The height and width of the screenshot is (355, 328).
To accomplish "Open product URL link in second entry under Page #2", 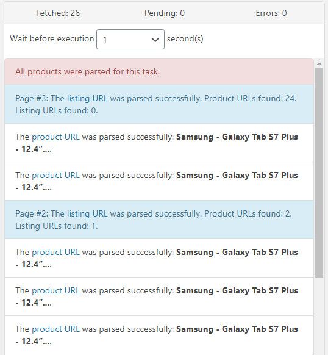I will (x=55, y=291).
